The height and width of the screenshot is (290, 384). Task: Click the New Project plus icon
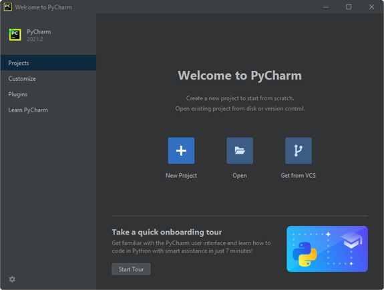click(181, 150)
